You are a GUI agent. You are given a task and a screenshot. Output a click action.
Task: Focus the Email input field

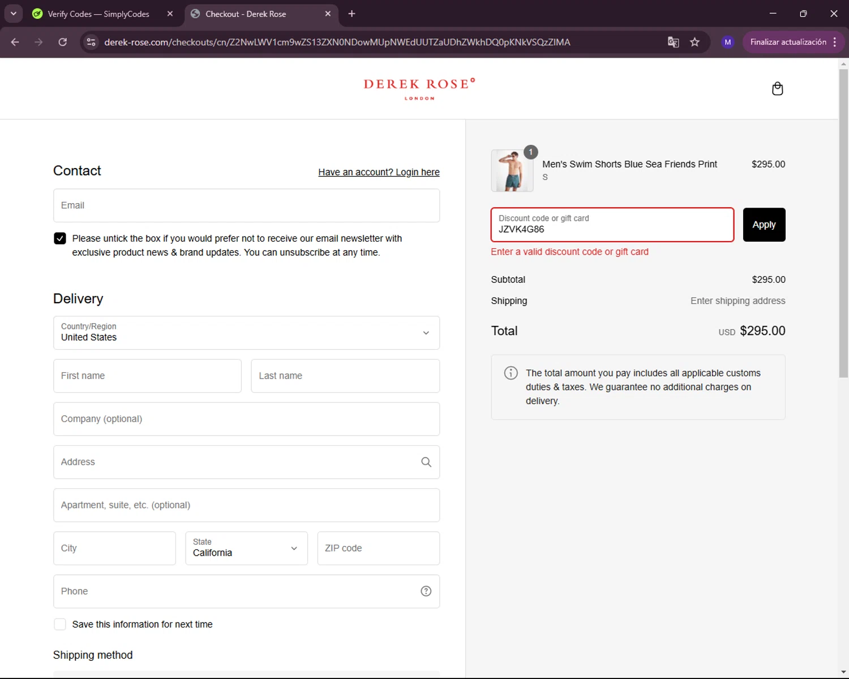246,205
